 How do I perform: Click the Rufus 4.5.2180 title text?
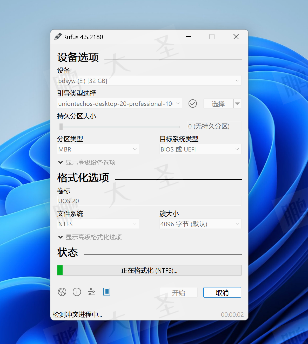[x=83, y=37]
